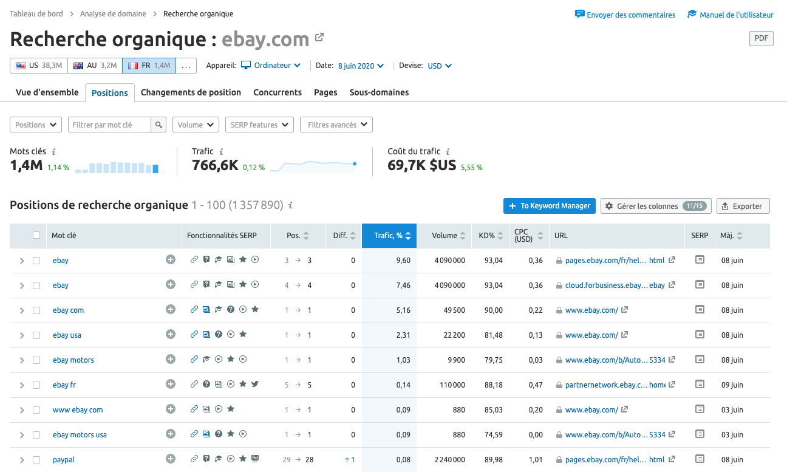The image size is (787, 472).
Task: Switch to Concurrents tab
Action: tap(278, 92)
